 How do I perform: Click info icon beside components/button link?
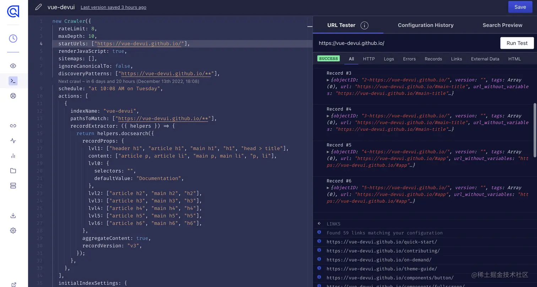[319, 277]
